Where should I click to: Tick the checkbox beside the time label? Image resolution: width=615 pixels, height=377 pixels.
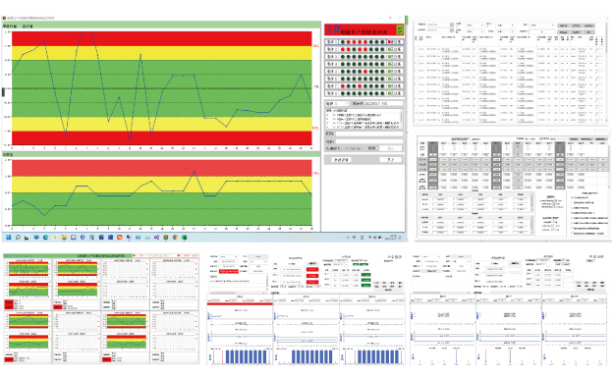click(x=377, y=148)
